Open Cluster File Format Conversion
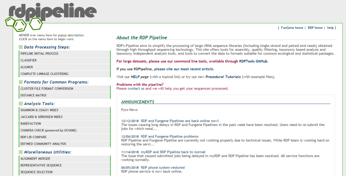This screenshot has width=346, height=176. 65,89
